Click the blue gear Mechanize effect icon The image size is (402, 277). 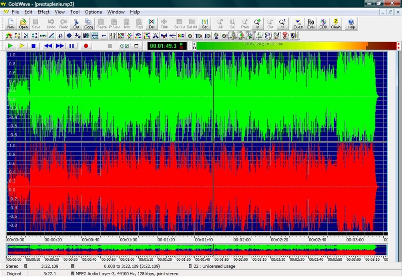69,36
